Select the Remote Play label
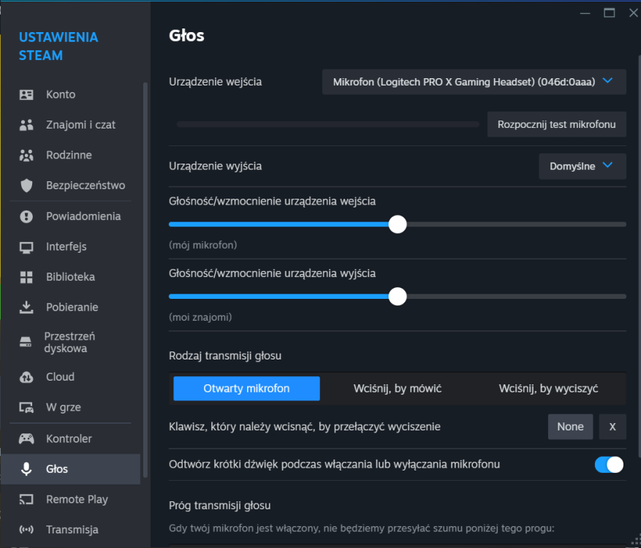 pos(77,499)
